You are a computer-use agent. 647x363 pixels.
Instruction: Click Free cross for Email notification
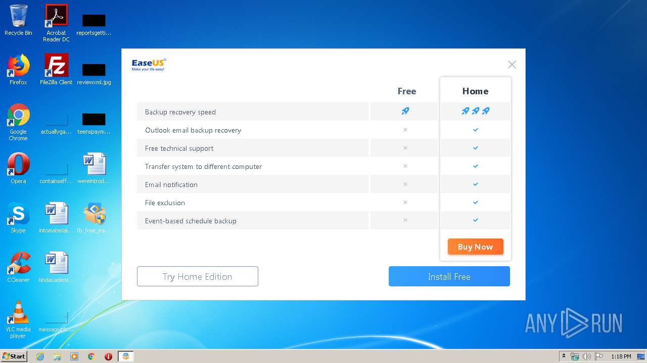tap(405, 184)
